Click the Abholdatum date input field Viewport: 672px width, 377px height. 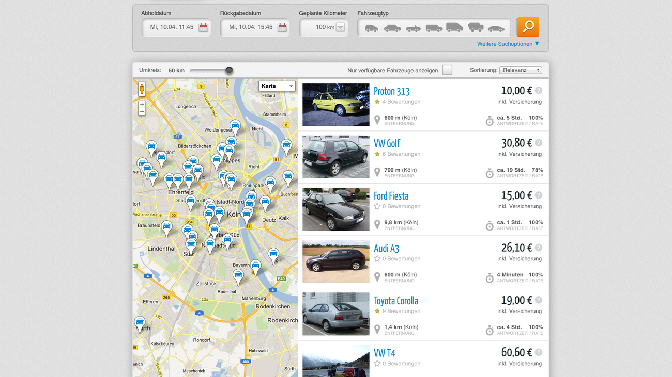172,27
